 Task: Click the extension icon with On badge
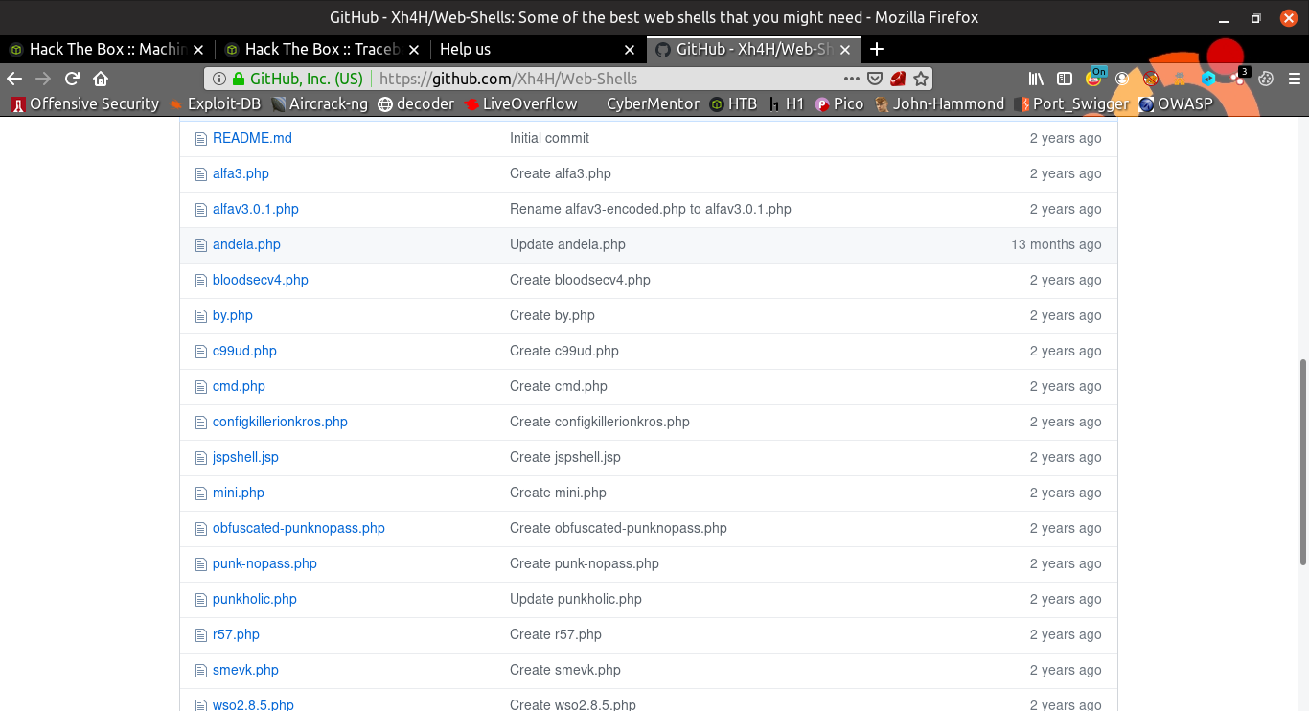(1094, 77)
